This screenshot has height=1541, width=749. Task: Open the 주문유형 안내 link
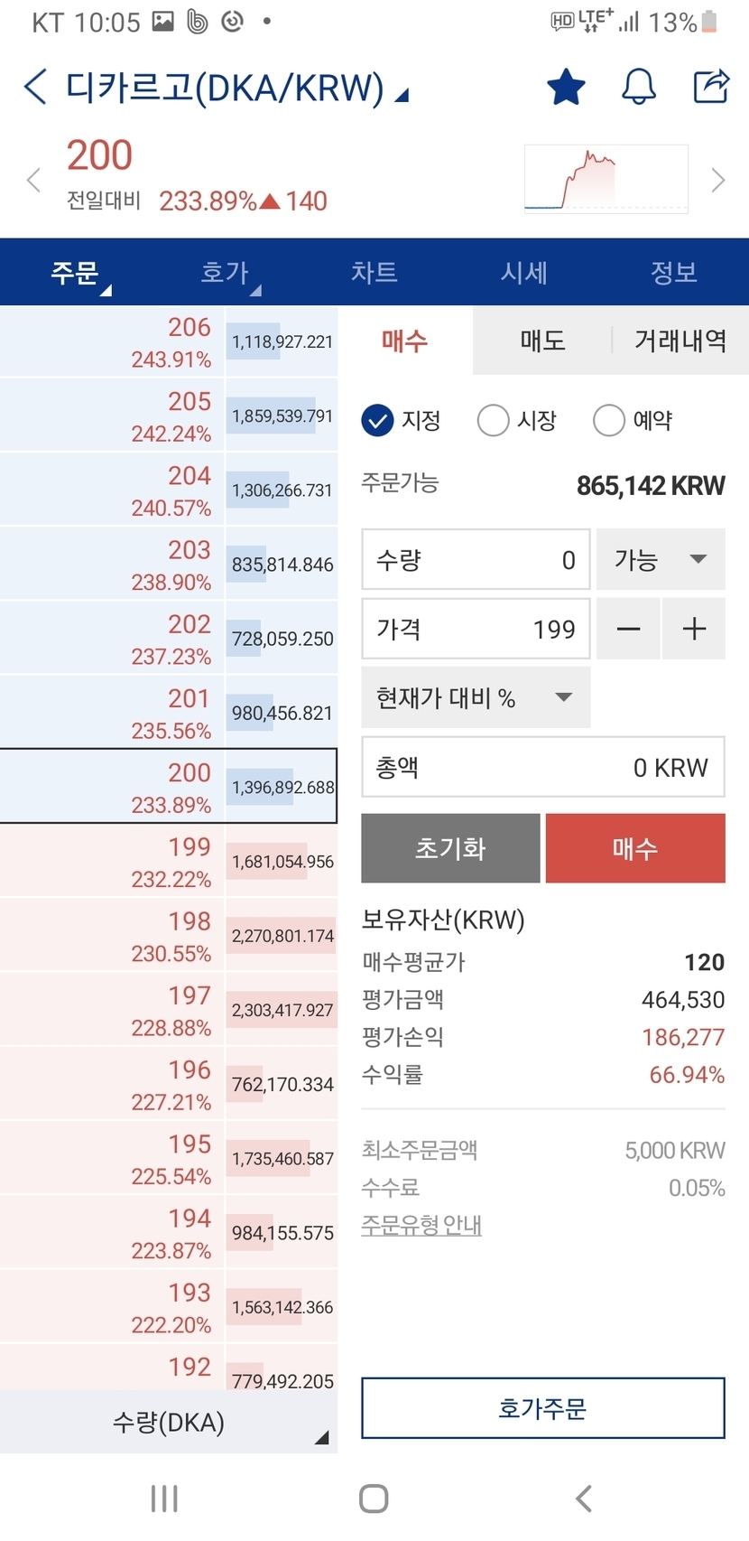click(421, 1225)
